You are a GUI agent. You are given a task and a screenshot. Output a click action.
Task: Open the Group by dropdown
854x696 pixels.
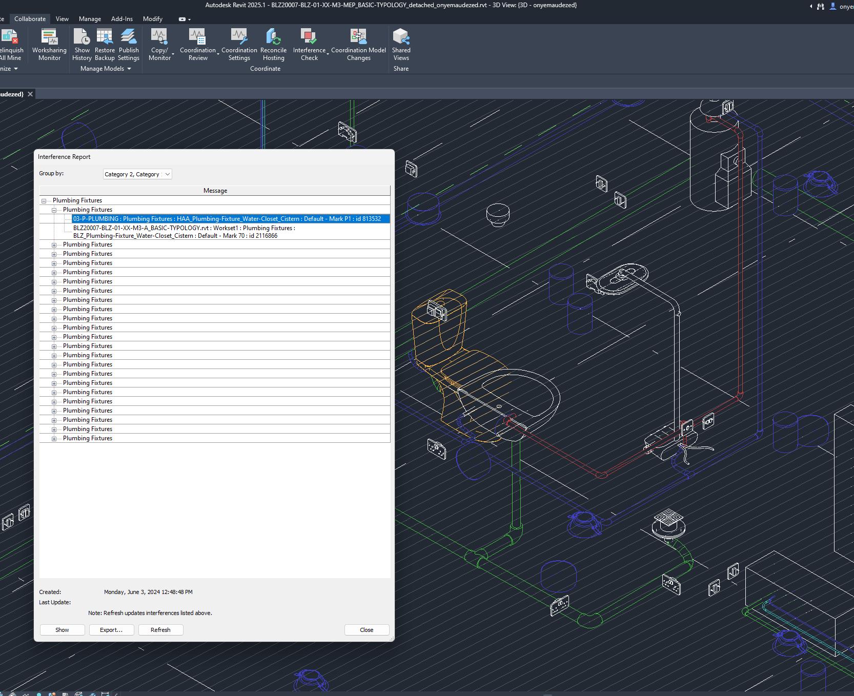[137, 174]
